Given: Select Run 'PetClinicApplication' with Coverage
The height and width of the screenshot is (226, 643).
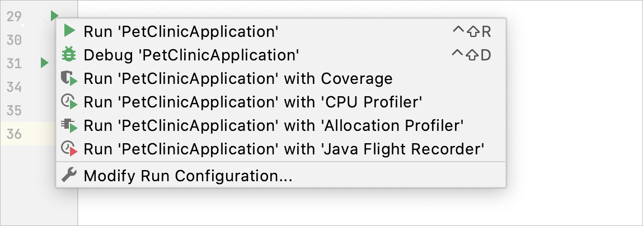Looking at the screenshot, I should [281, 78].
